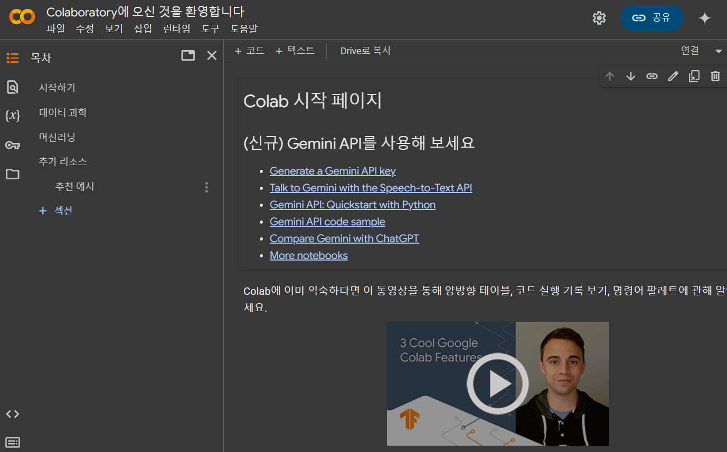Open Generate a Gemini API key link

pyautogui.click(x=333, y=171)
